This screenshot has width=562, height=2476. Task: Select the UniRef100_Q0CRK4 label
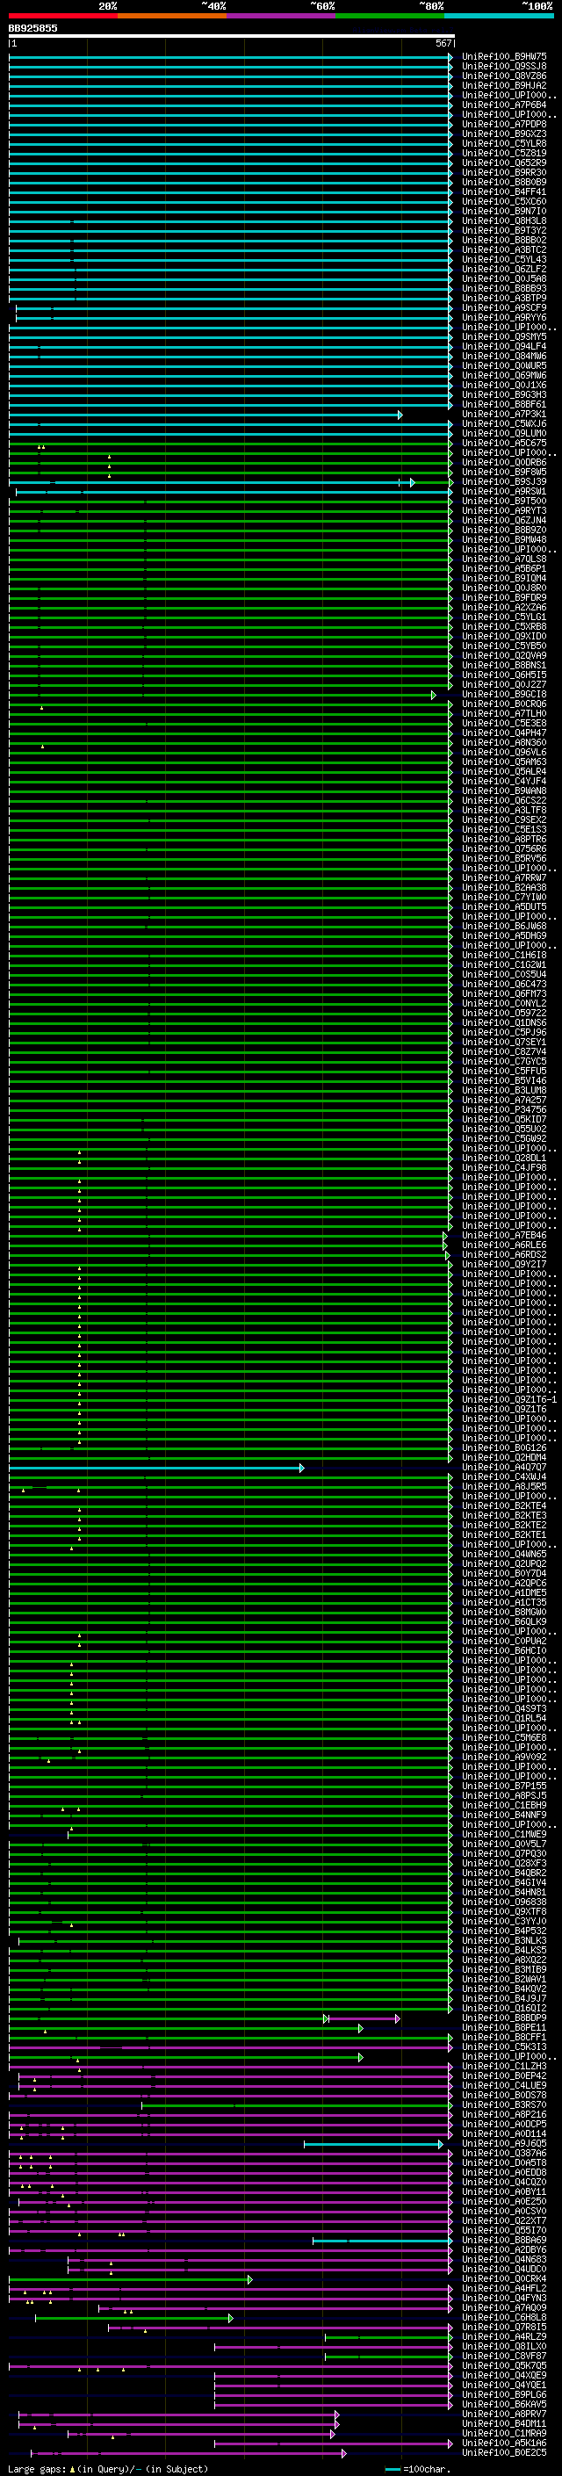point(503,2279)
